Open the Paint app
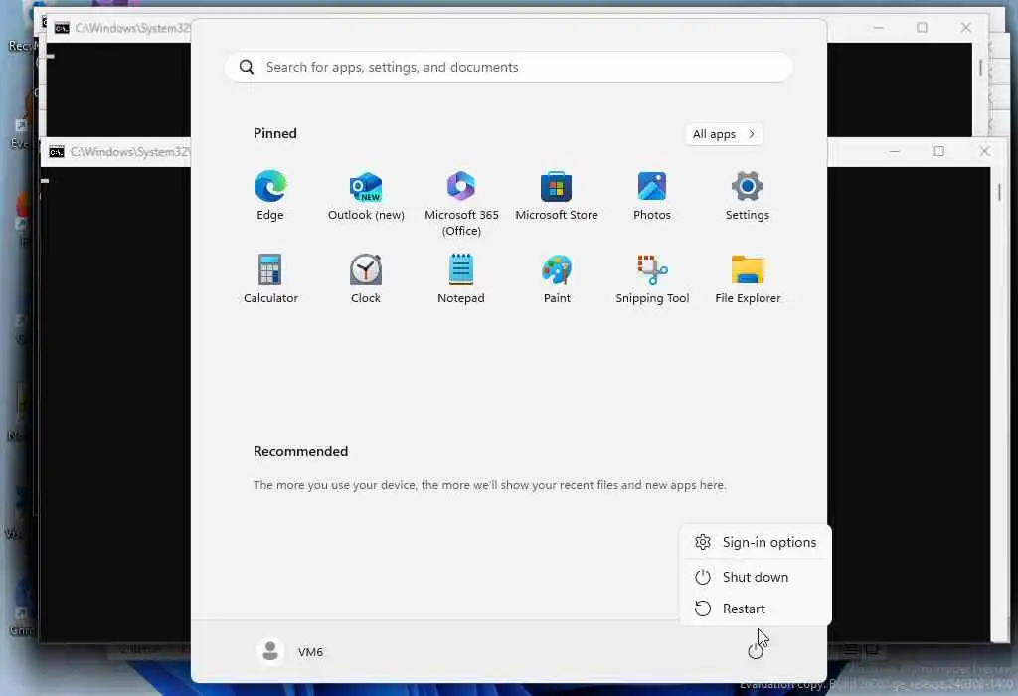Screen dimensions: 1018x696 point(557,278)
